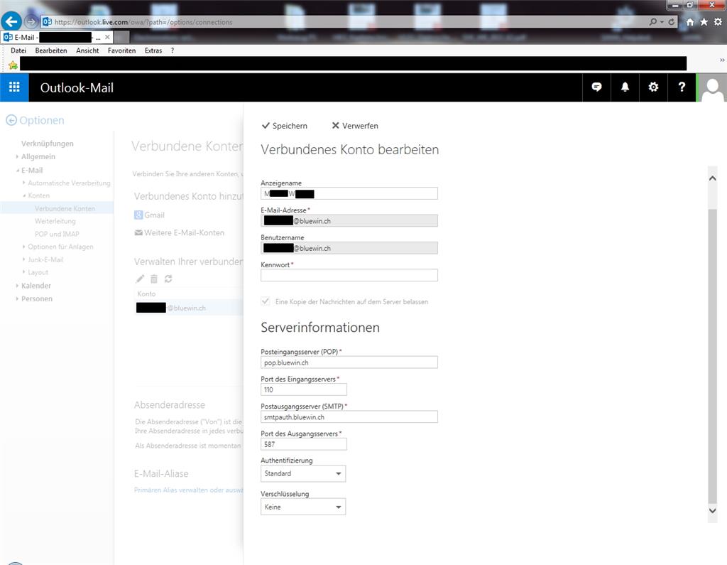Open the Extras menu
Screen dimensions: 727x565
(x=153, y=50)
